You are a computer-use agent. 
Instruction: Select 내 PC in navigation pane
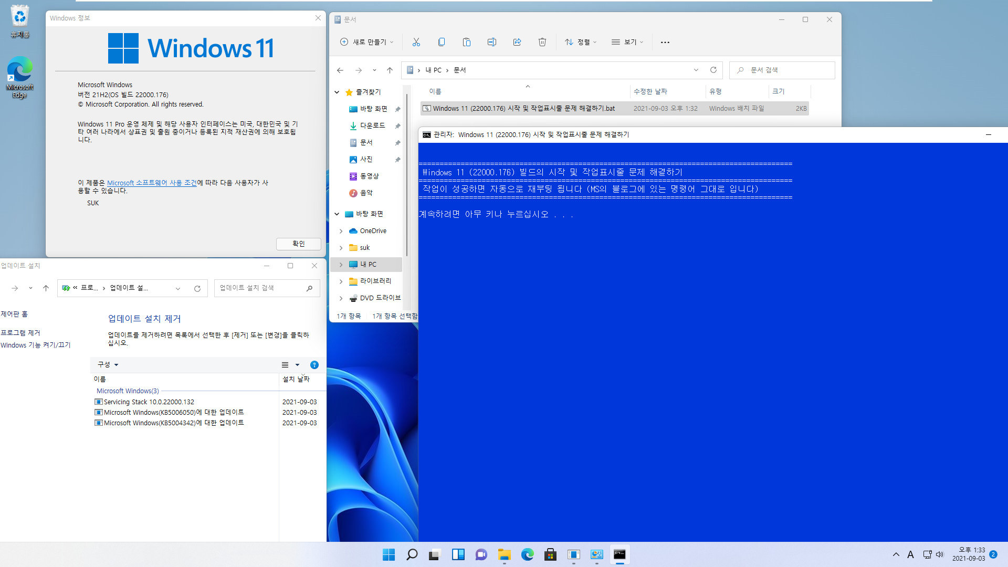pos(366,265)
